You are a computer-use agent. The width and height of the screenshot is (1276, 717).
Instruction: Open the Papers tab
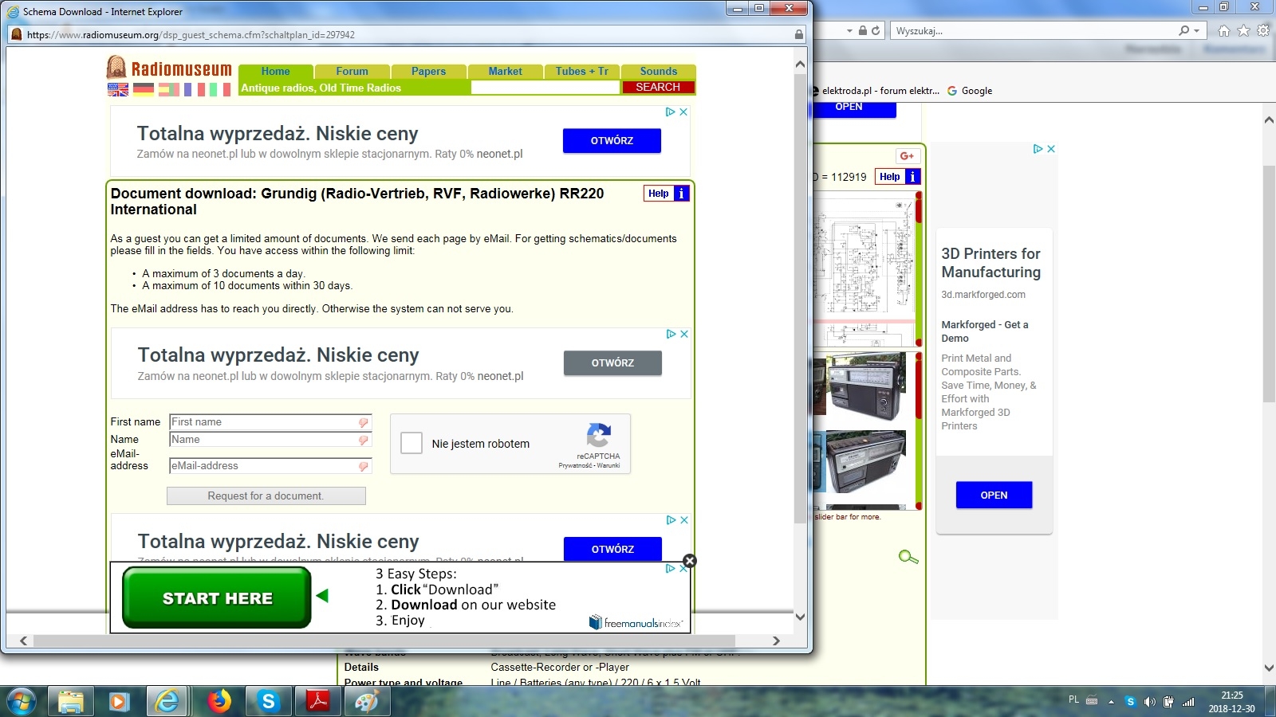click(x=428, y=72)
